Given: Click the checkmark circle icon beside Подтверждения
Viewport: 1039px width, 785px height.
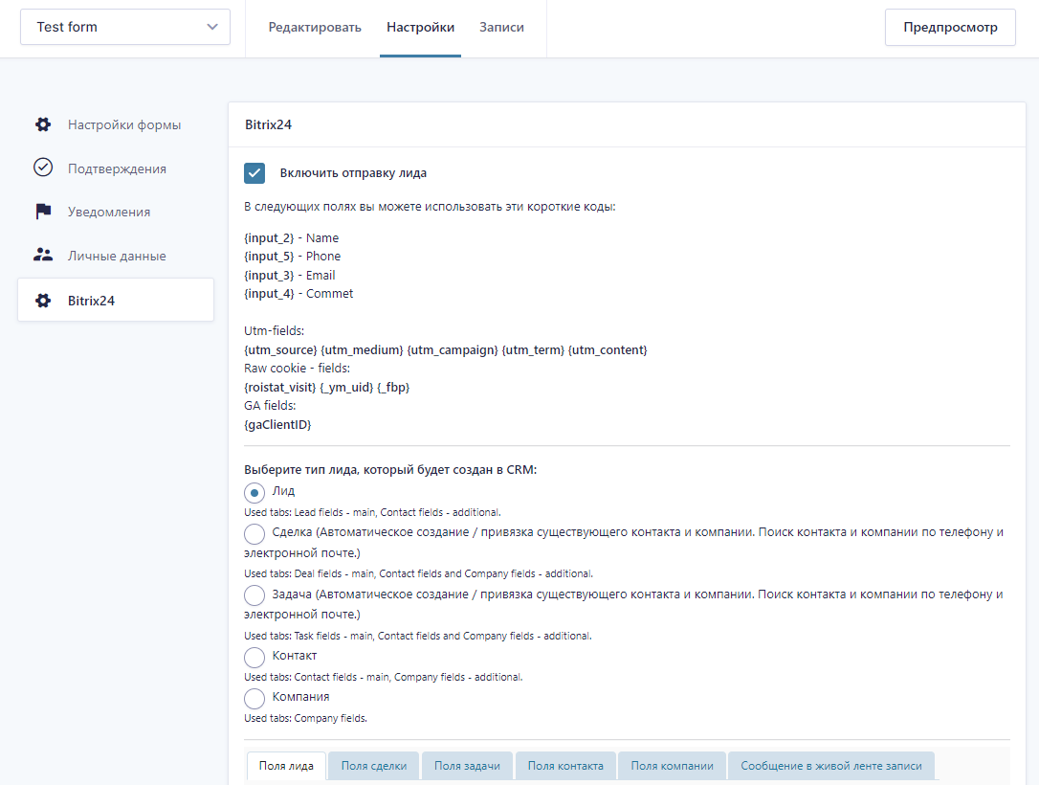Looking at the screenshot, I should [43, 168].
